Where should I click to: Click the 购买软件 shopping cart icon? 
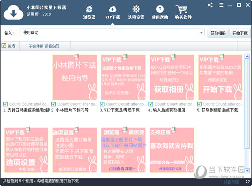tap(183, 12)
